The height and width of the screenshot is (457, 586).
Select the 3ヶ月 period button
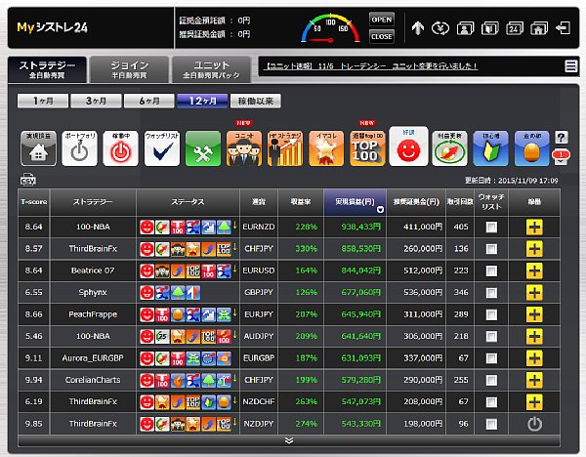coord(96,101)
